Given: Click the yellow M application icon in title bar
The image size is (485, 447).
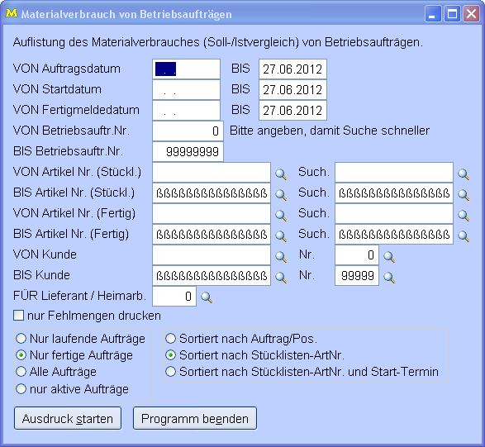Looking at the screenshot, I should 12,13.
